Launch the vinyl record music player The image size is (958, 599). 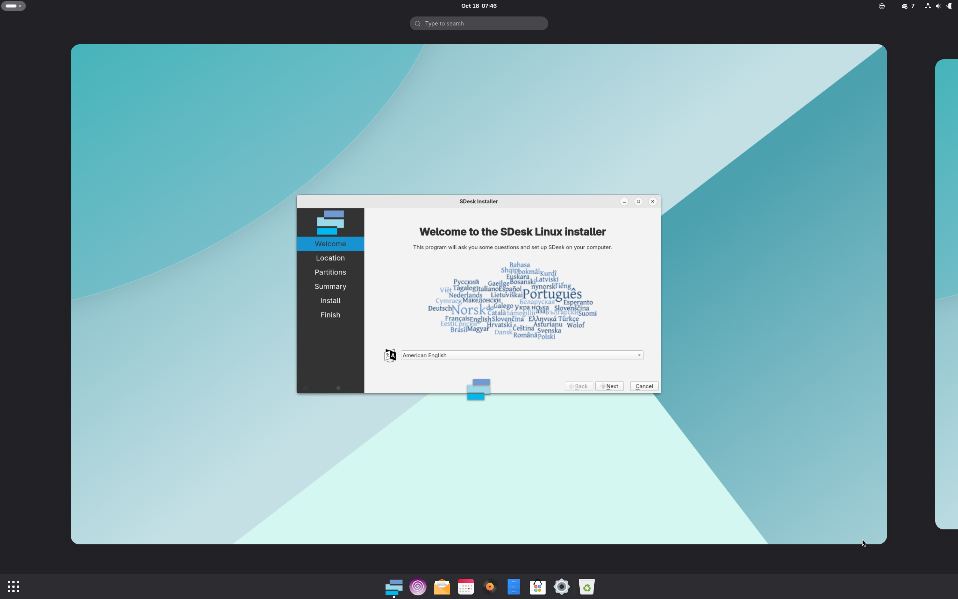click(490, 586)
